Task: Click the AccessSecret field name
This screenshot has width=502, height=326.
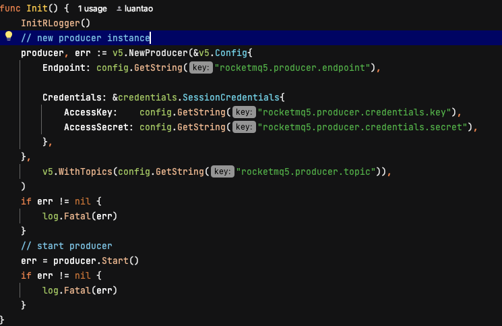Action: [x=96, y=127]
